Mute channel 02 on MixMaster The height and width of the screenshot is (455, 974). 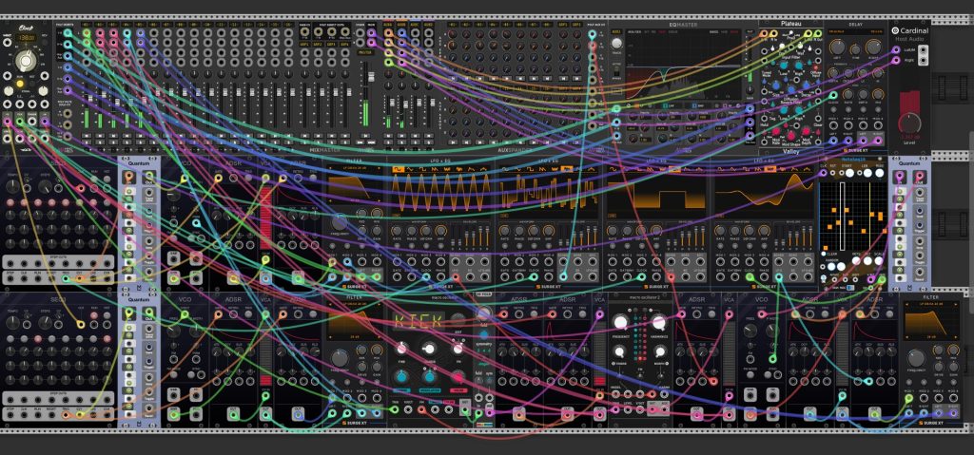click(99, 135)
